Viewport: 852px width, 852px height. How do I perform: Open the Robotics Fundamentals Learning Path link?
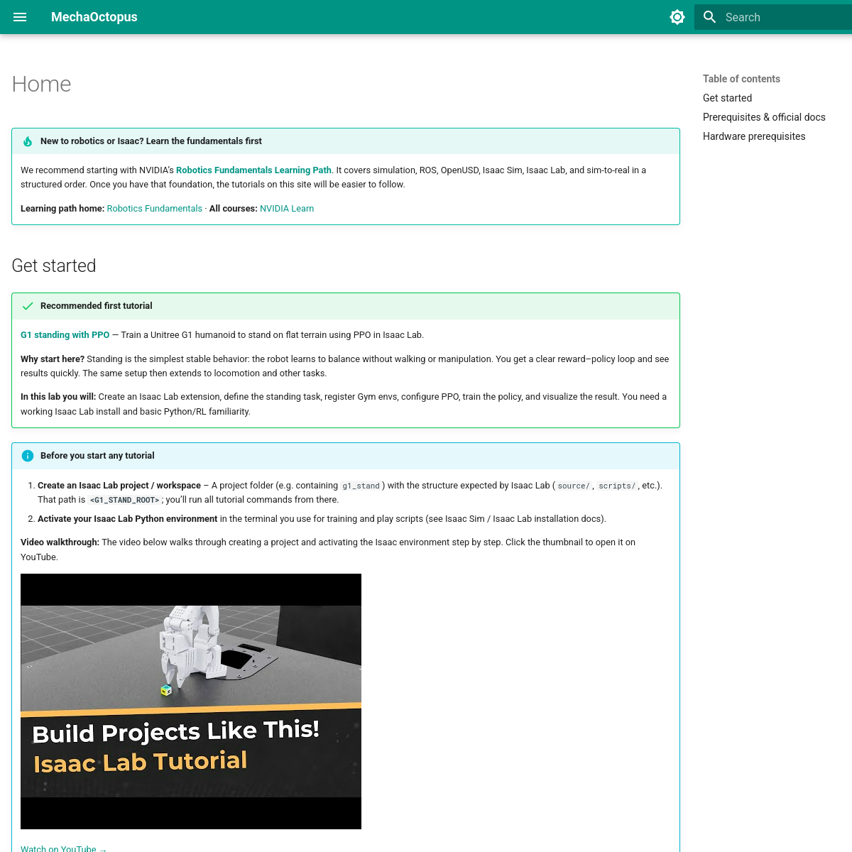[253, 170]
